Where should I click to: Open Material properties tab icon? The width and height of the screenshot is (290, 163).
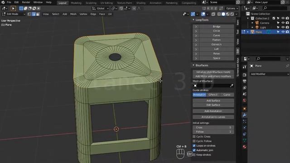[x=245, y=147]
